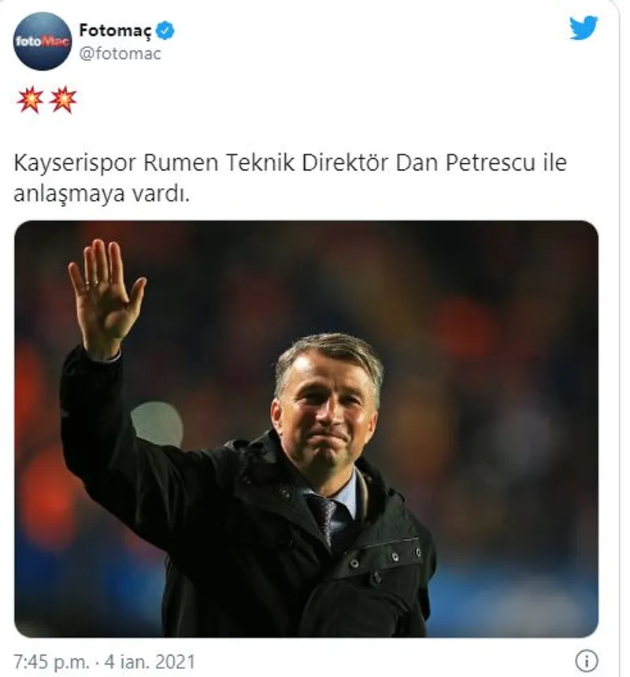Open the Fotomaç display name link
The width and height of the screenshot is (630, 677).
pyautogui.click(x=116, y=31)
